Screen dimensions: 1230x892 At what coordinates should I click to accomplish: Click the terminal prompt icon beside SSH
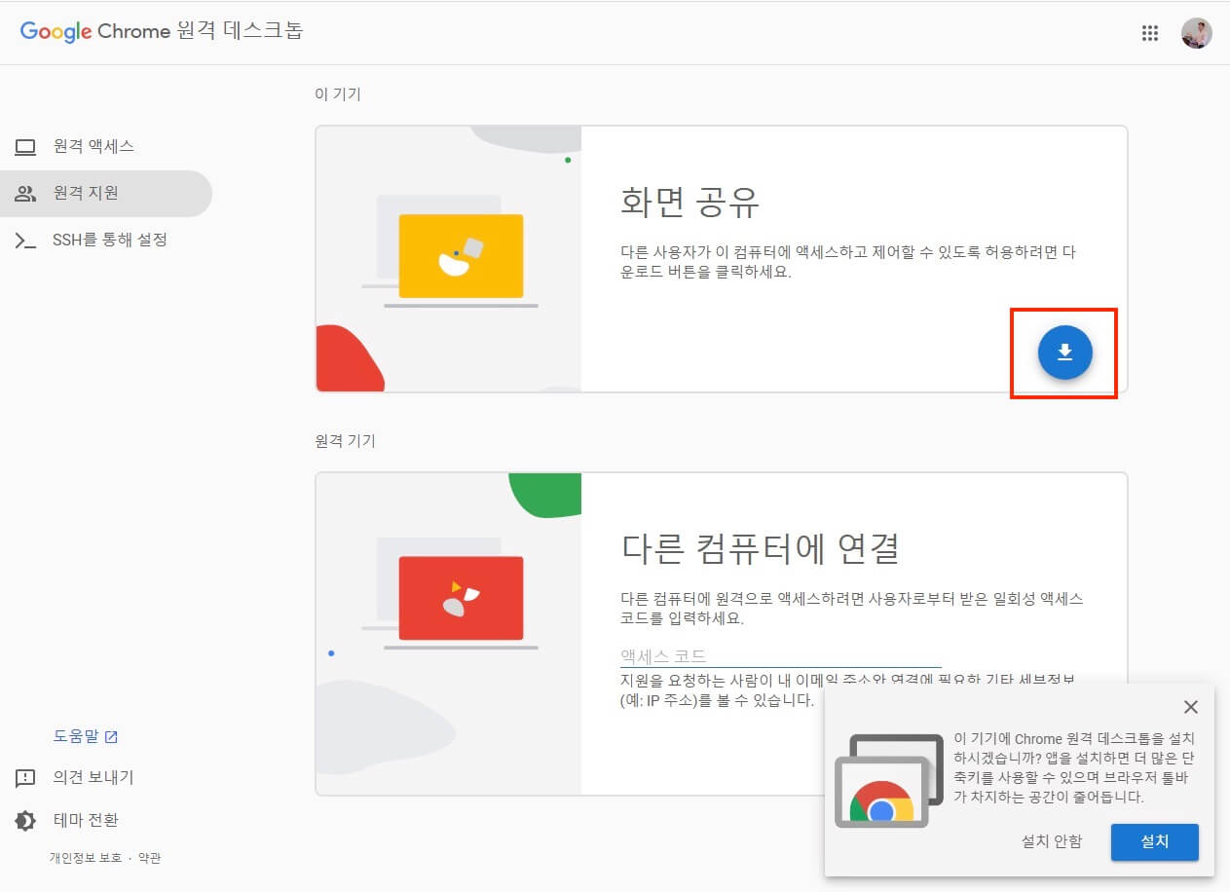(x=25, y=241)
